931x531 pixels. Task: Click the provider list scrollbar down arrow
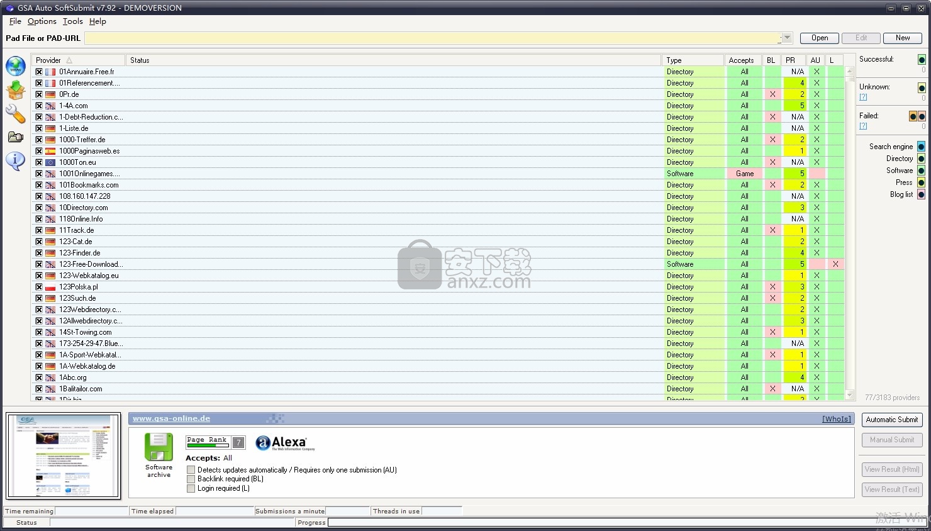click(x=850, y=395)
